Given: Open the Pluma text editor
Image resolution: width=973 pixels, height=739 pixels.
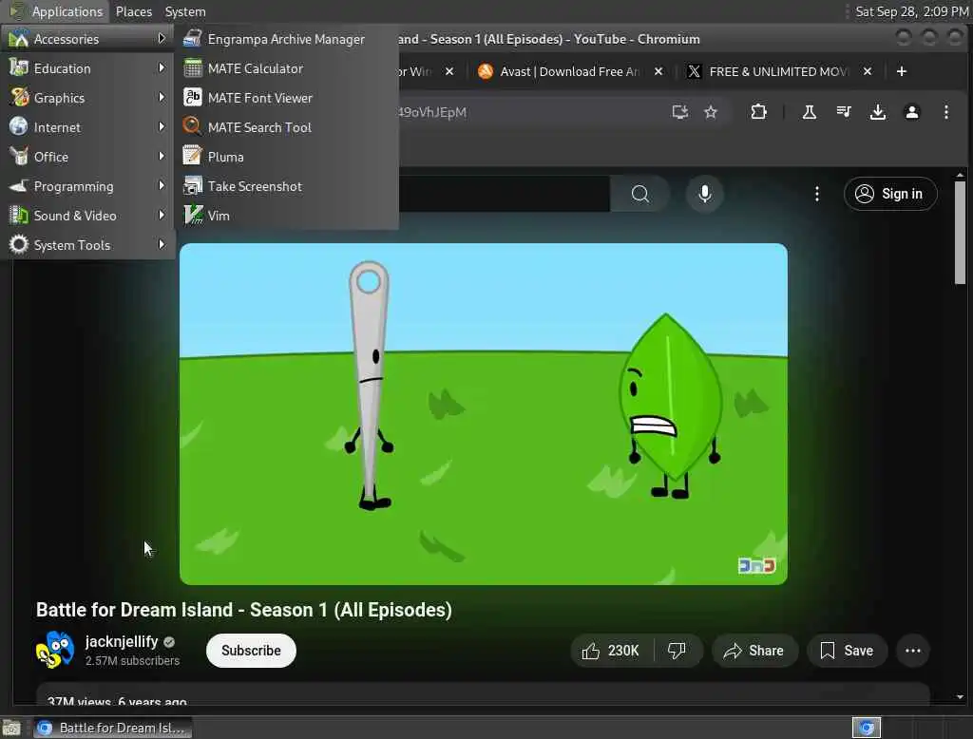Looking at the screenshot, I should pos(287,157).
